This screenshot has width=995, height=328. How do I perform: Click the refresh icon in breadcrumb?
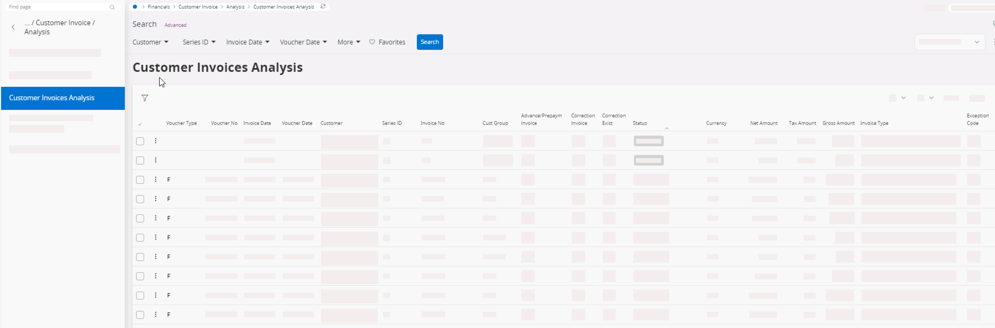[323, 7]
